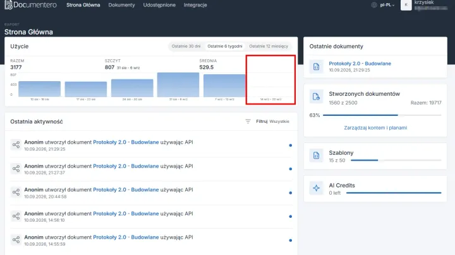The height and width of the screenshot is (255, 455).
Task: Open the Dokumenty menu item
Action: pos(121,5)
